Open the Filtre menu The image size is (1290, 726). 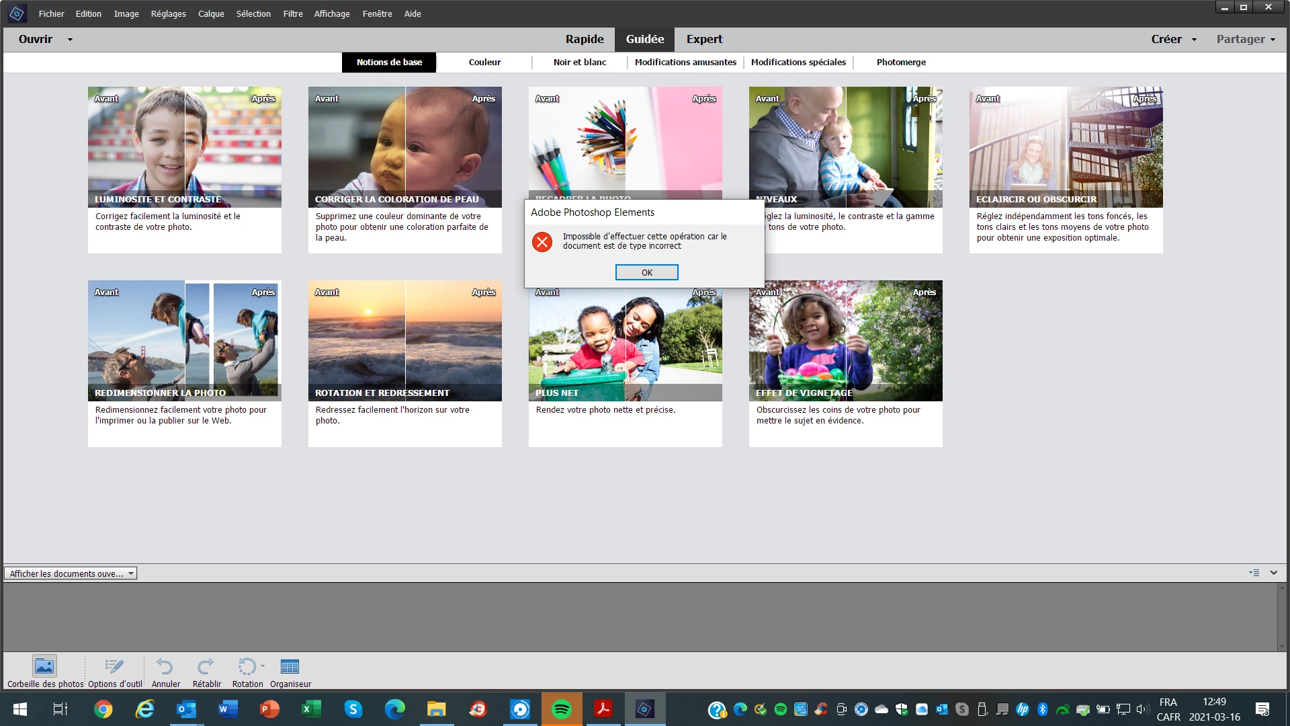pos(292,13)
